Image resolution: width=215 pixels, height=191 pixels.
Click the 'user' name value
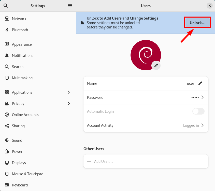tap(191, 84)
